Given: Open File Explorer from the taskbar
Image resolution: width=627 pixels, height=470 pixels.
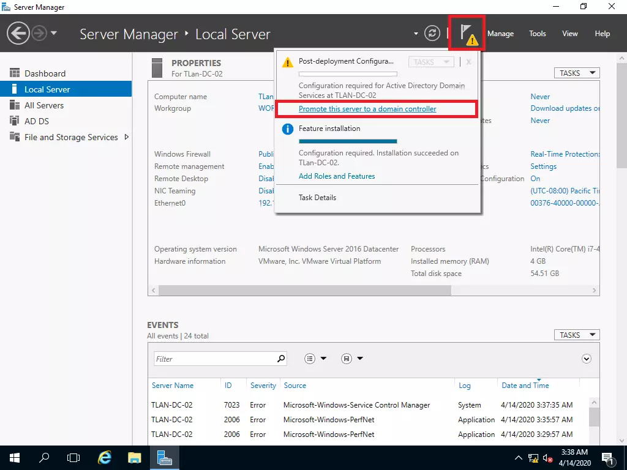Looking at the screenshot, I should click(134, 458).
